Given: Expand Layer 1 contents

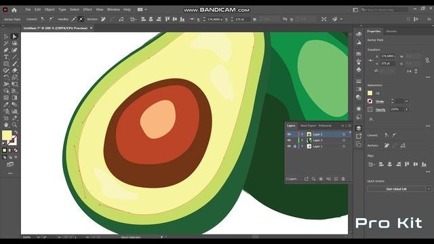Looking at the screenshot, I should point(302,146).
